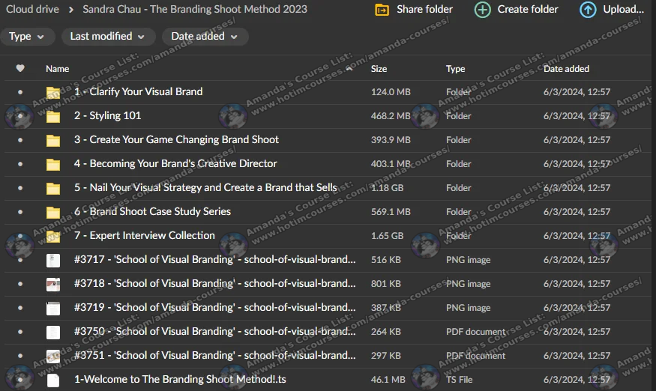Click the Upload arrow icon

(x=589, y=10)
